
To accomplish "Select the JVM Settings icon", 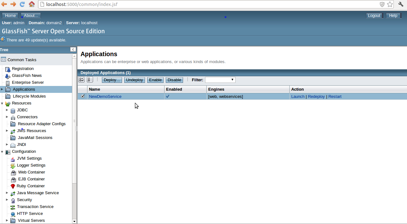I will coord(13,158).
